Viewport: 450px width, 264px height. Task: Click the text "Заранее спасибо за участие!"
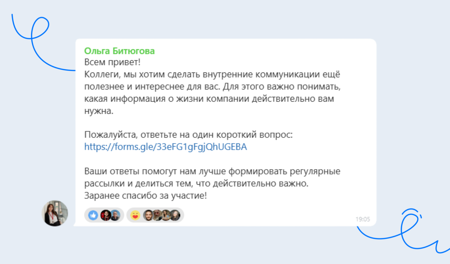pyautogui.click(x=145, y=196)
